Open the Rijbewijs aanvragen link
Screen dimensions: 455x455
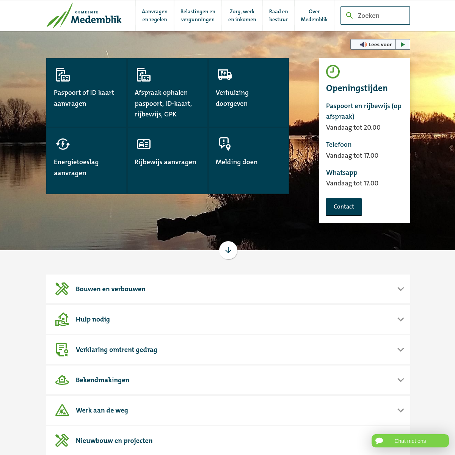[x=168, y=161]
